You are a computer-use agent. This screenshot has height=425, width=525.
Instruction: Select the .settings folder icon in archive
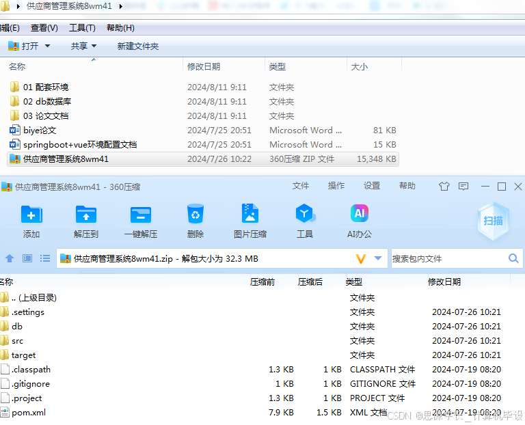(4, 312)
